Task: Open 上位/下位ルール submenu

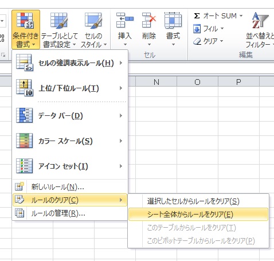Action: [70, 88]
